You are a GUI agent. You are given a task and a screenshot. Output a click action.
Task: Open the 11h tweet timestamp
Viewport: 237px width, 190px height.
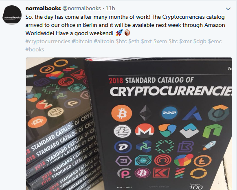click(x=110, y=8)
